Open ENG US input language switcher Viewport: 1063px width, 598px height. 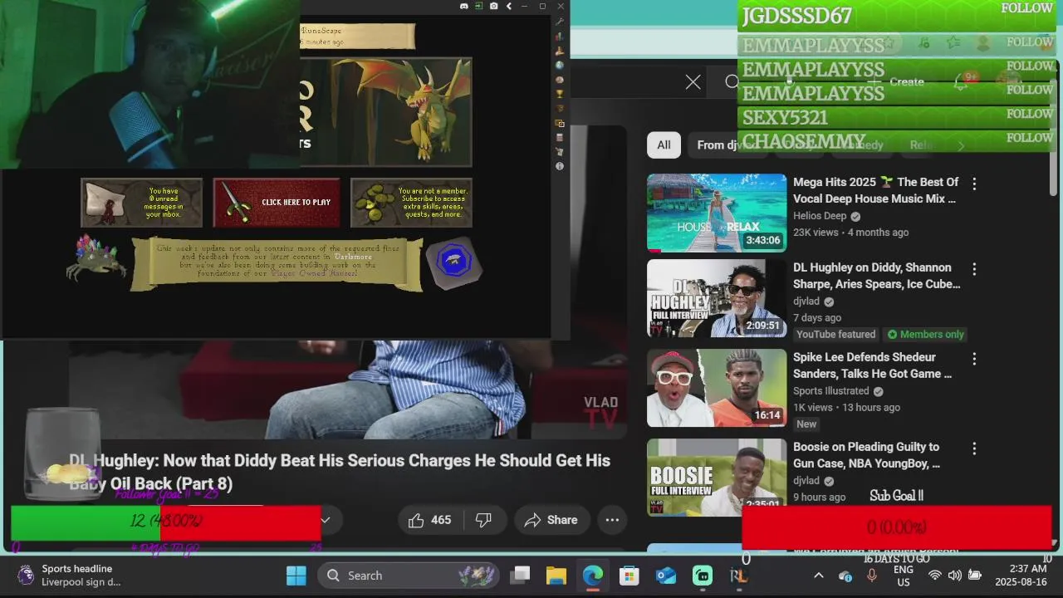point(904,576)
